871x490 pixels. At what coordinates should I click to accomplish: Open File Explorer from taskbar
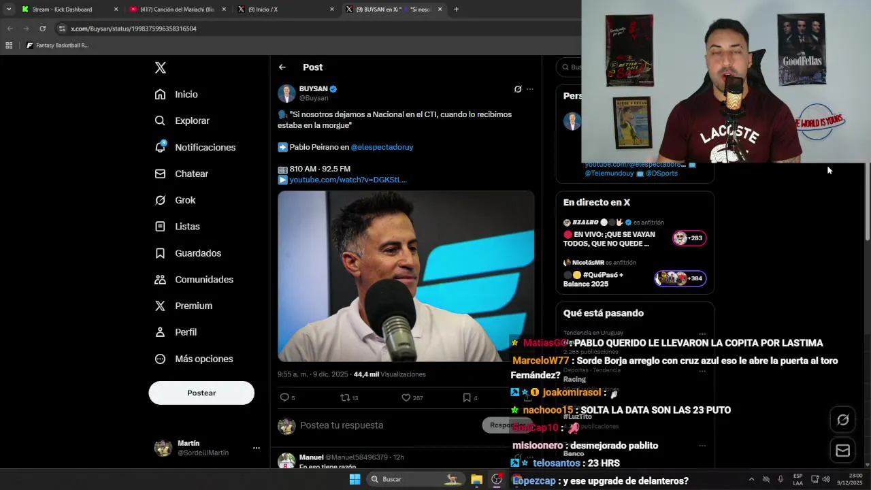tap(476, 479)
